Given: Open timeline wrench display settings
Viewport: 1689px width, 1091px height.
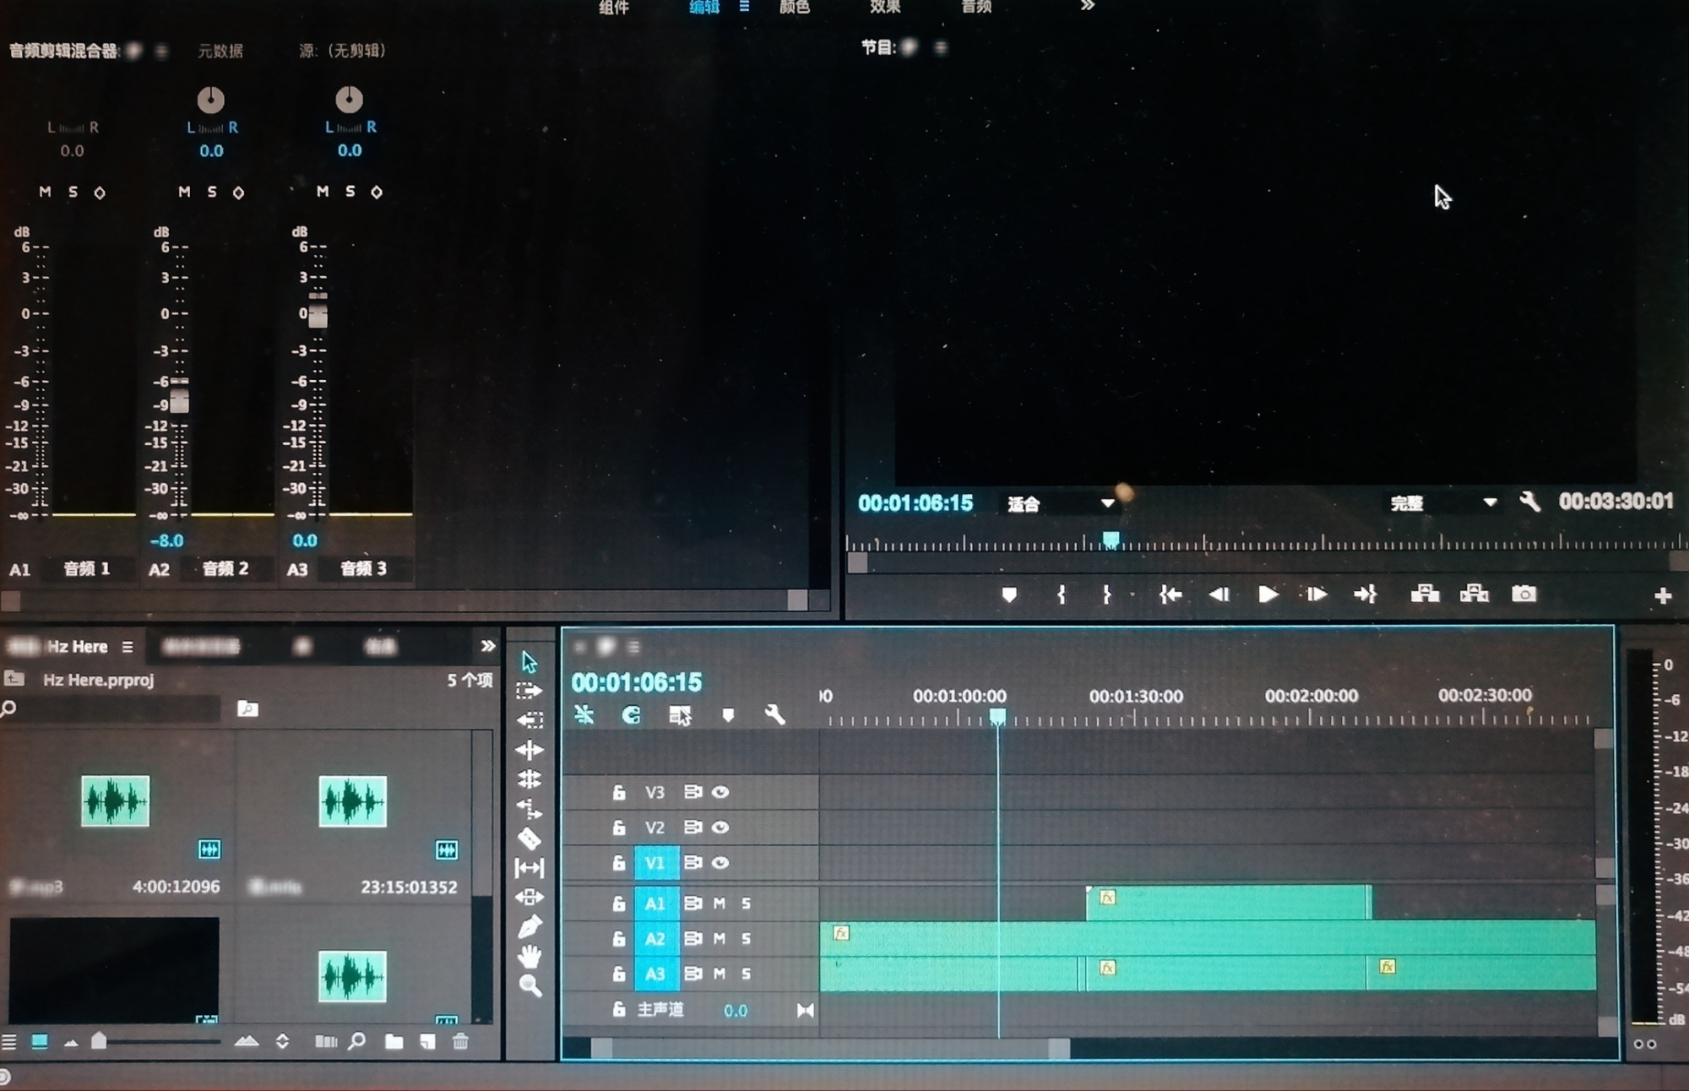Looking at the screenshot, I should tap(774, 715).
